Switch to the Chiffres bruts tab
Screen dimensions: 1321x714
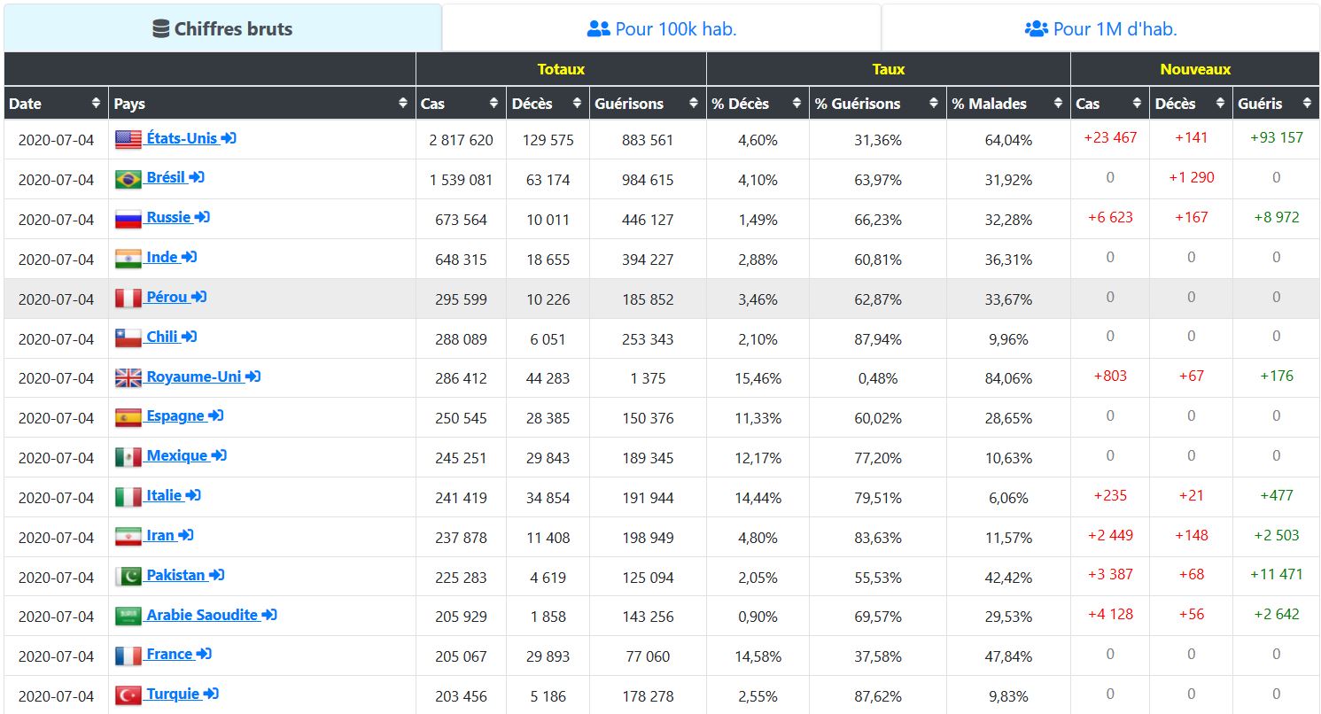(x=222, y=28)
